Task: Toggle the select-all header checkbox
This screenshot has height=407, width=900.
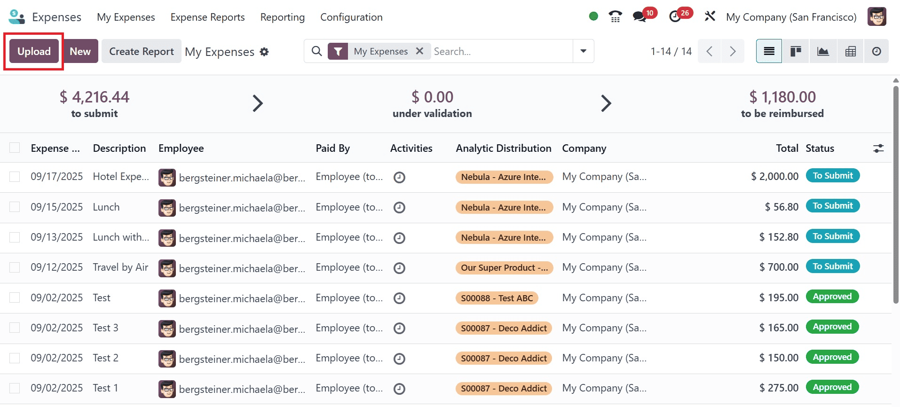Action: [15, 148]
